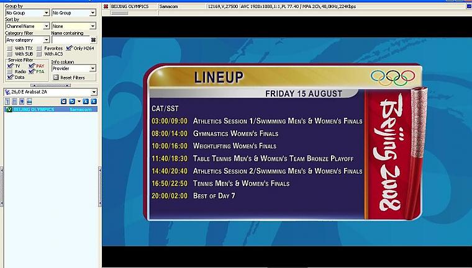Click the blue C-shaped icon in list toolbar
Viewport: 472px width, 268px height.
point(63,102)
